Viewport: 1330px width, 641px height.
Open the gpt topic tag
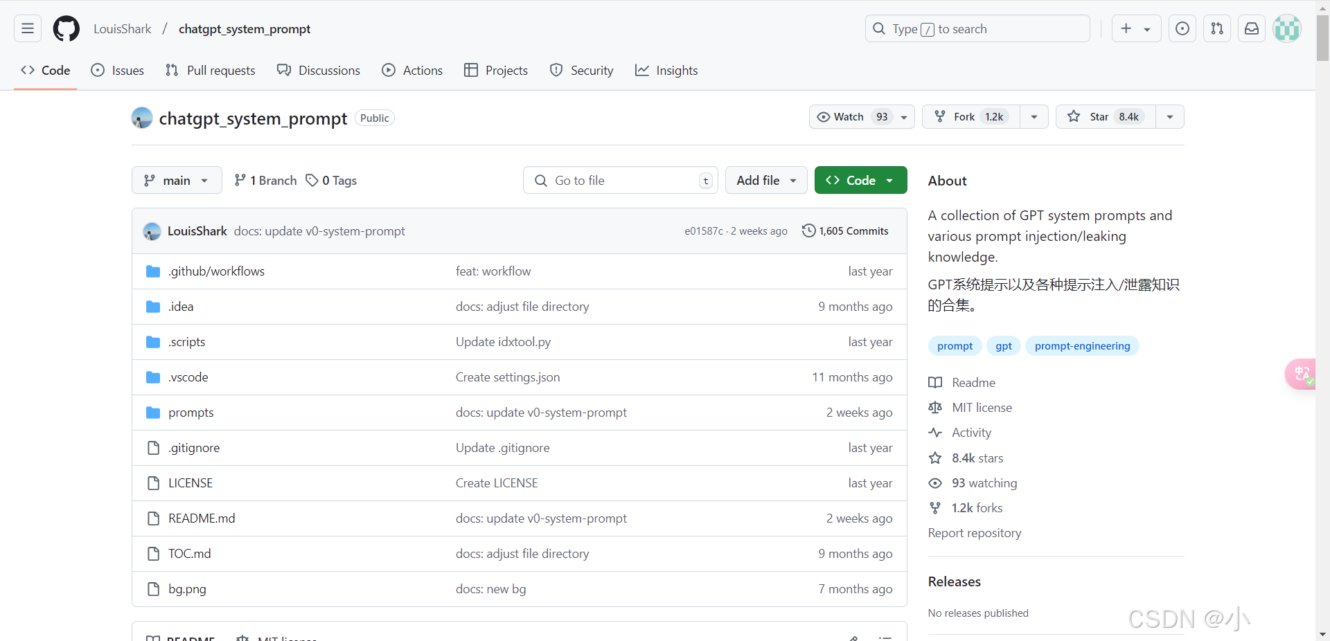coord(1004,346)
